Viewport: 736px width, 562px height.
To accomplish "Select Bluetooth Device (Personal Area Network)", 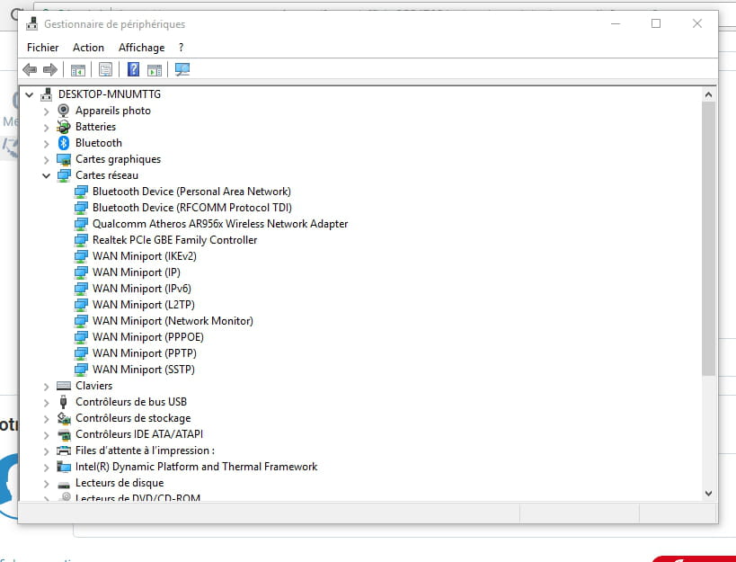I will (191, 192).
